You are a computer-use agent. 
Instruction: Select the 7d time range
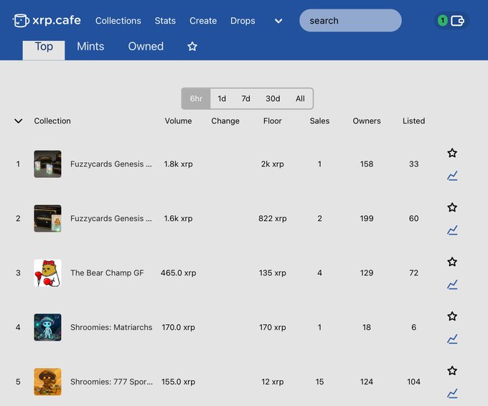tap(246, 98)
